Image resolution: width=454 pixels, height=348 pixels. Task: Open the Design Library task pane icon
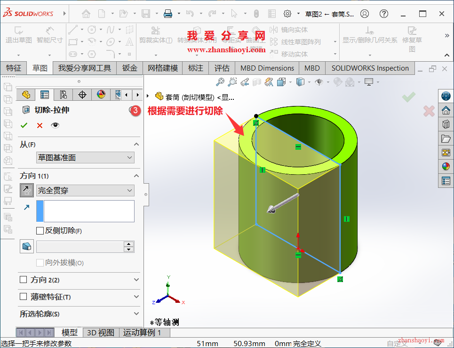point(446,124)
